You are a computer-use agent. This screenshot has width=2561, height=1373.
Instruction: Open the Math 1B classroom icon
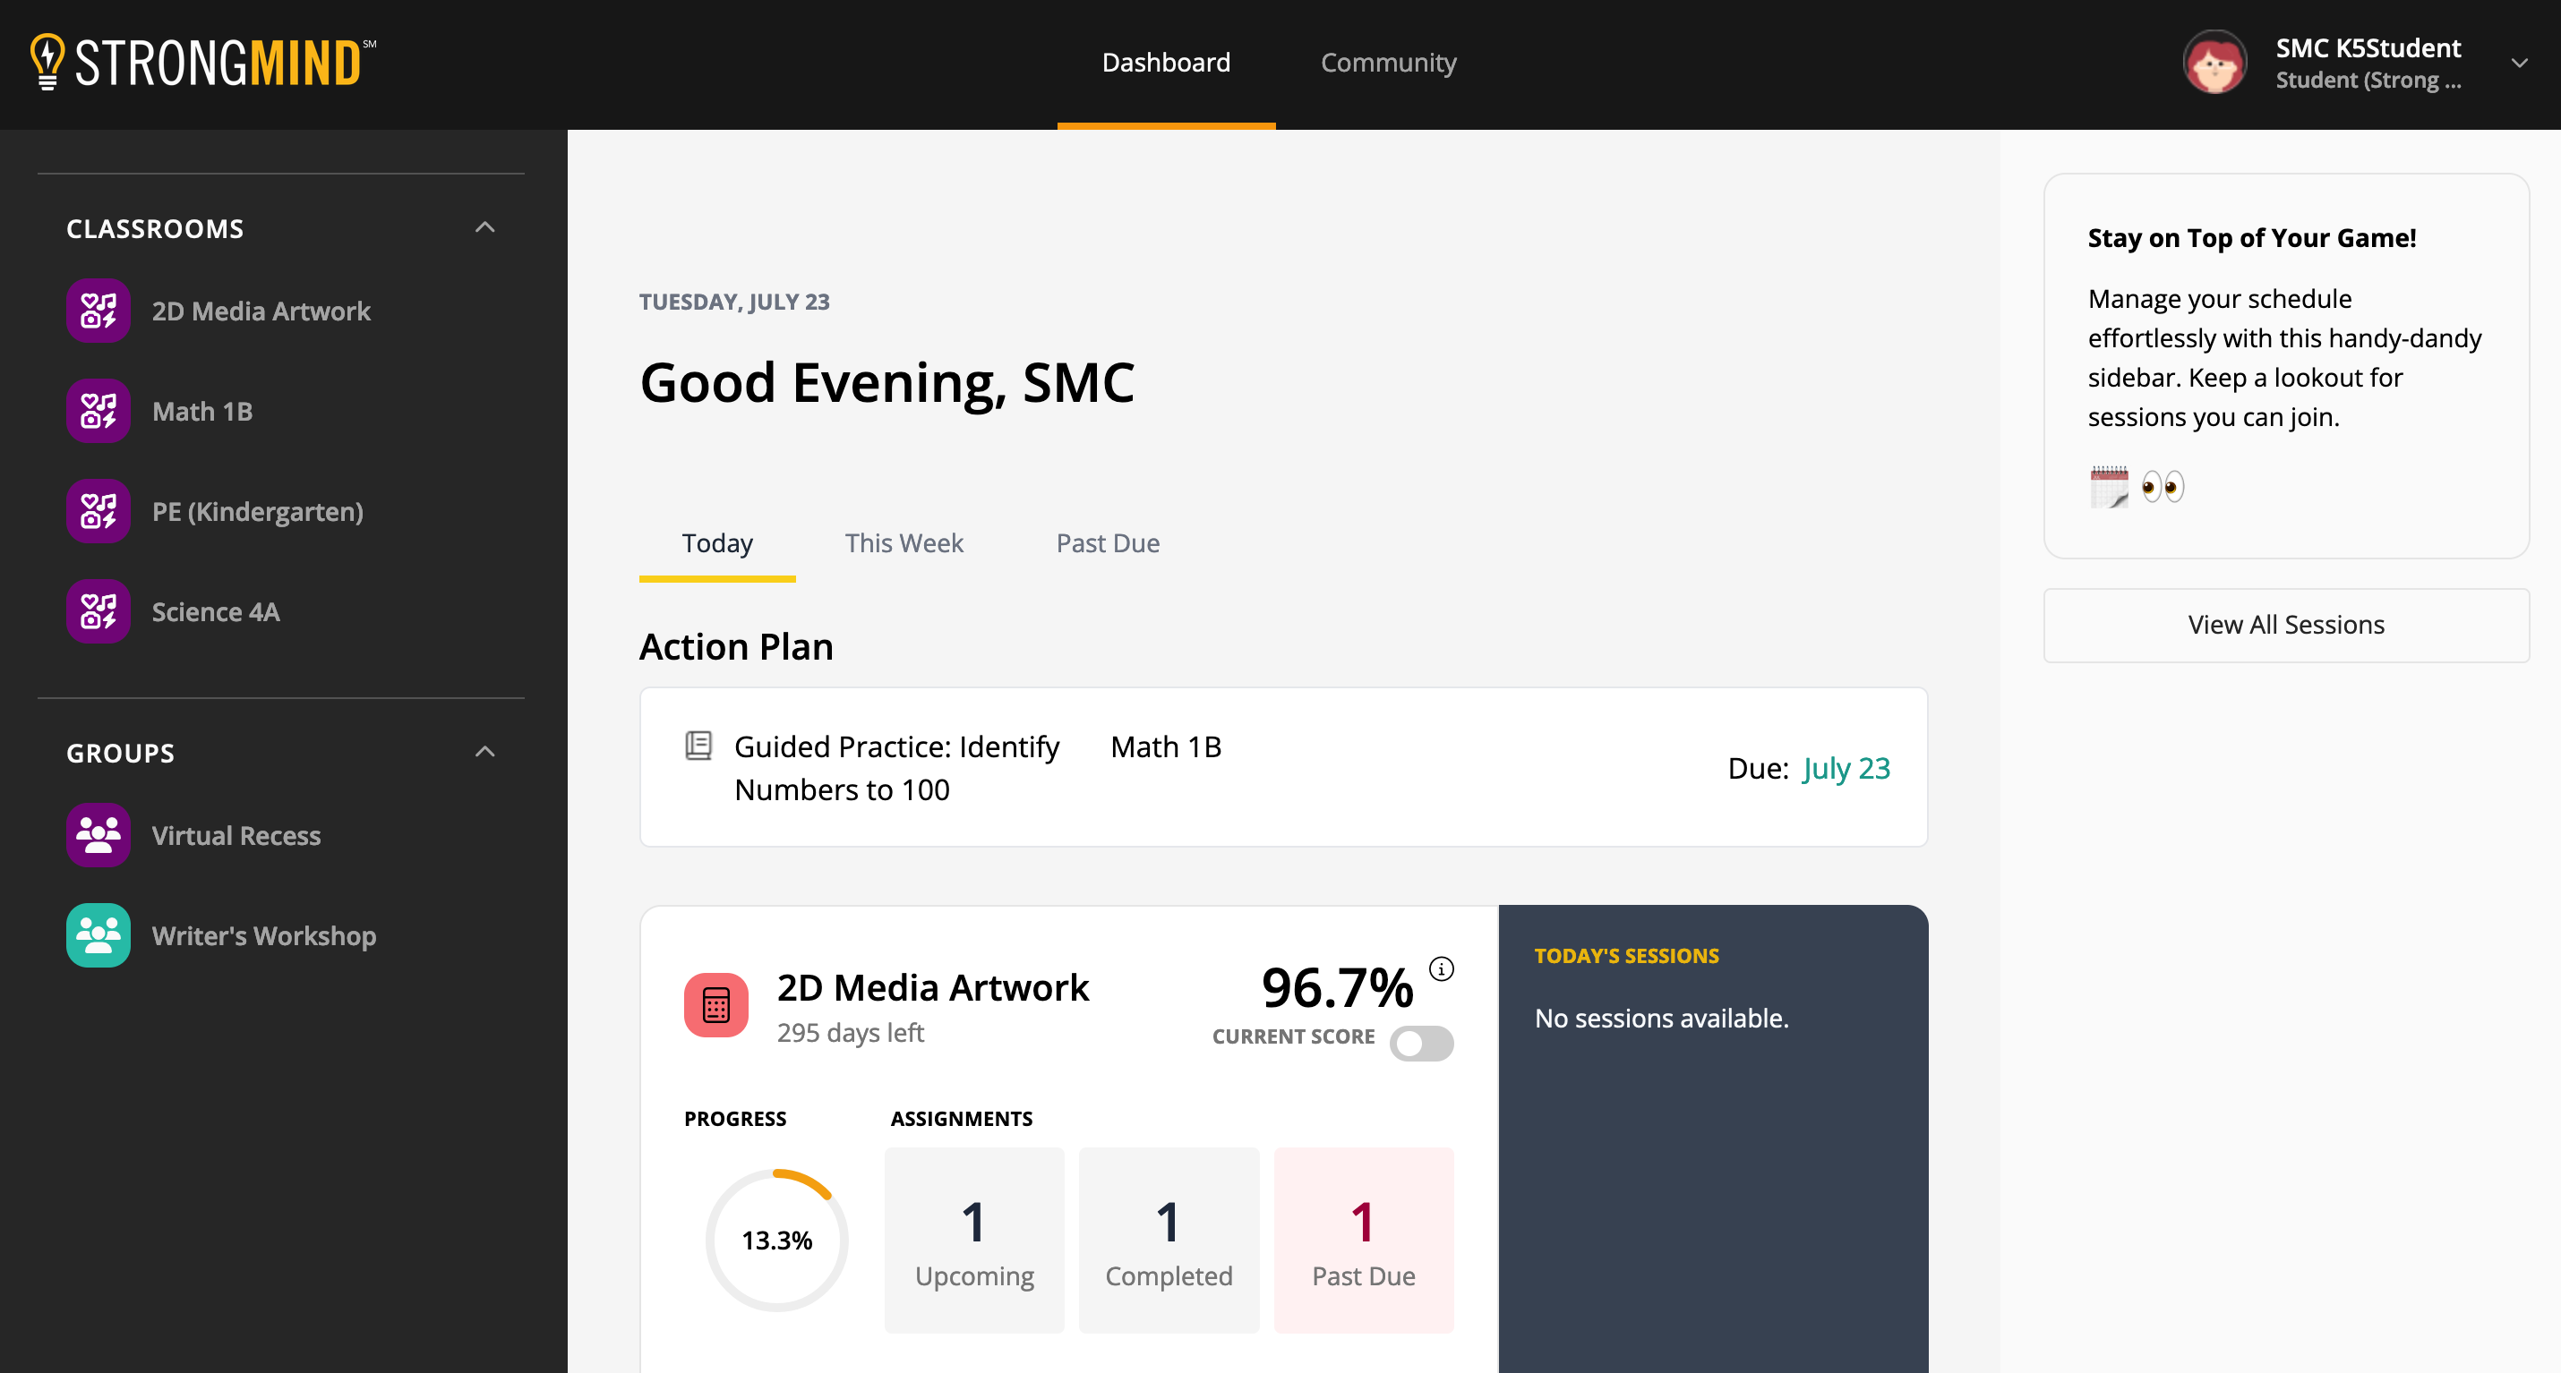pos(98,412)
